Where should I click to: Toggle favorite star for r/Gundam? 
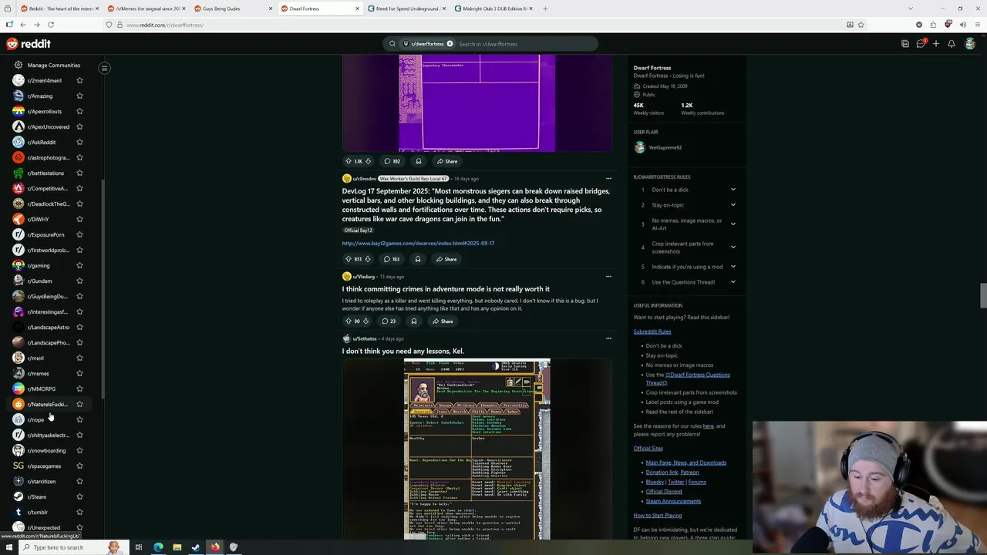pos(79,281)
